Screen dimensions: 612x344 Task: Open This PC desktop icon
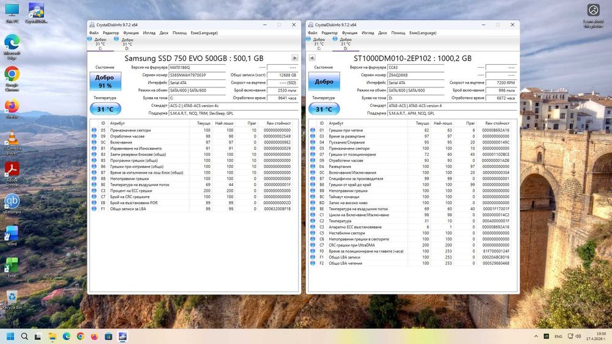tap(12, 13)
